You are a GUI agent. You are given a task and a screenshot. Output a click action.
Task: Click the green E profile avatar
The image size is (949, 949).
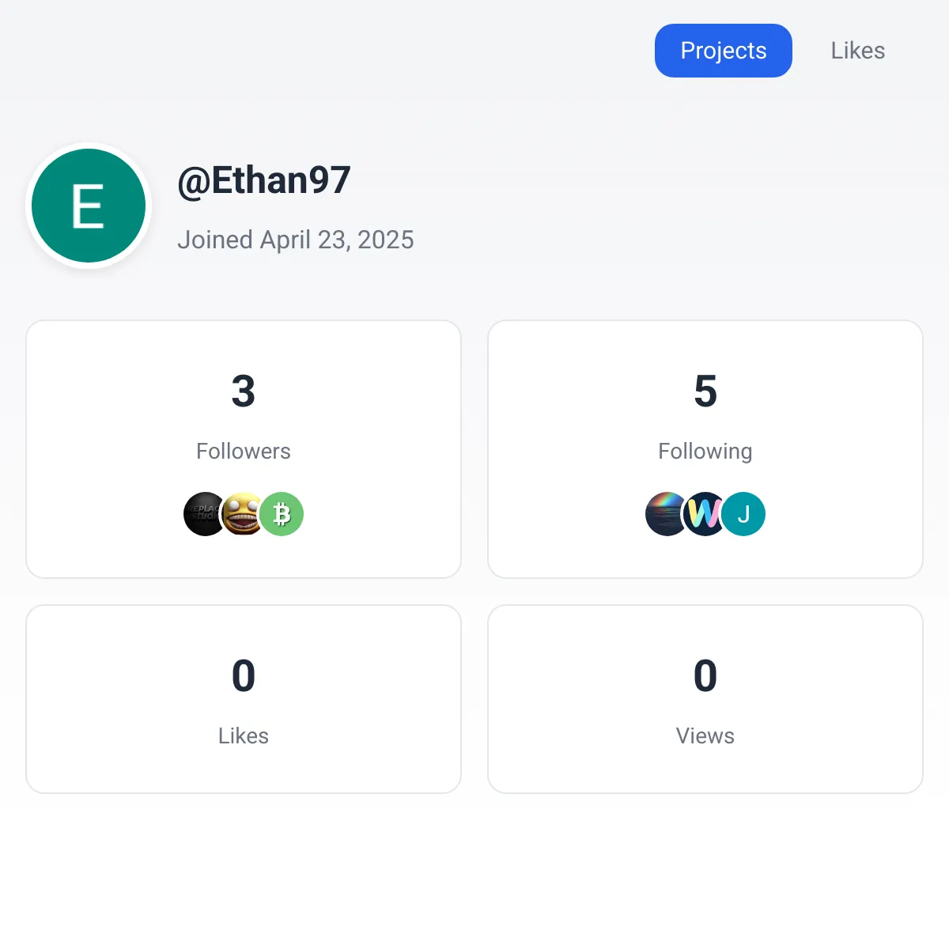click(x=89, y=206)
